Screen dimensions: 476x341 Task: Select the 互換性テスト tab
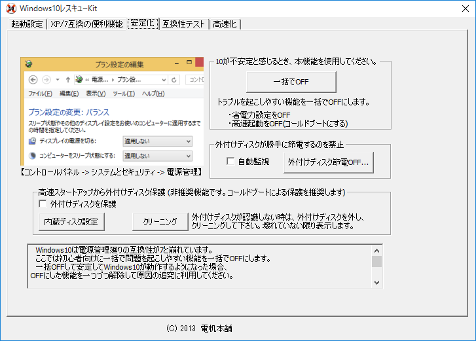pyautogui.click(x=184, y=24)
